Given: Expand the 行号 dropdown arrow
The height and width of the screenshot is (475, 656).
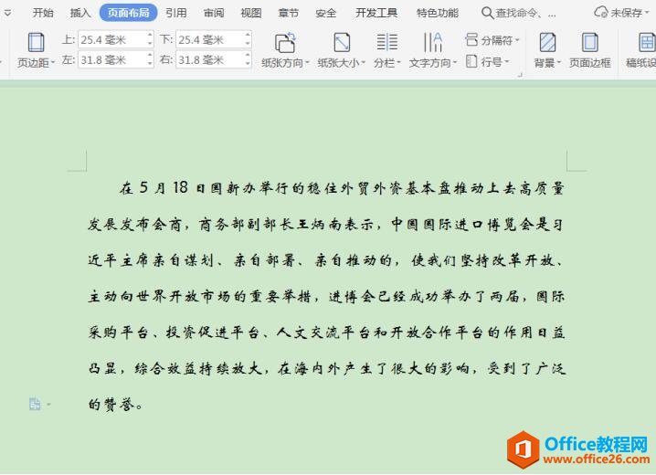Looking at the screenshot, I should 507,62.
